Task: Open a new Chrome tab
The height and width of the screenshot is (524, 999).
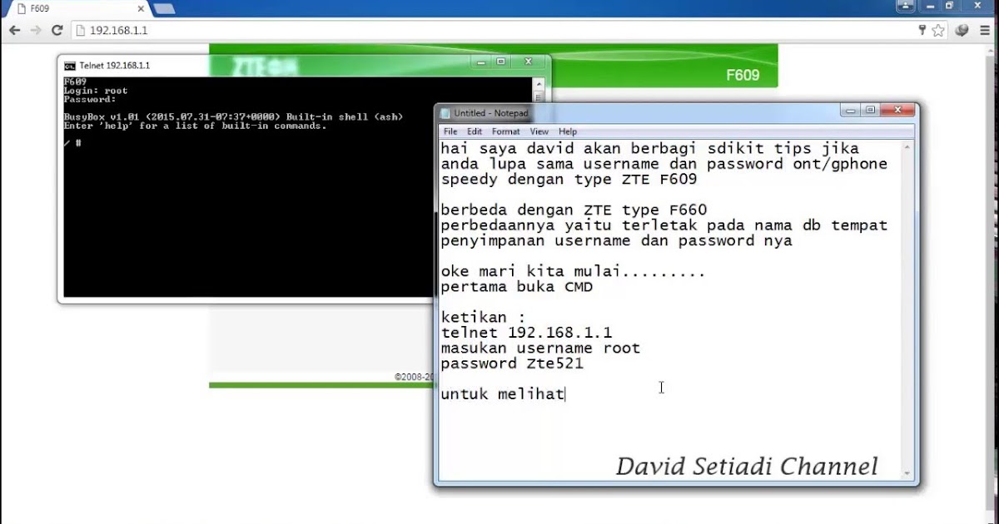Action: pyautogui.click(x=164, y=8)
